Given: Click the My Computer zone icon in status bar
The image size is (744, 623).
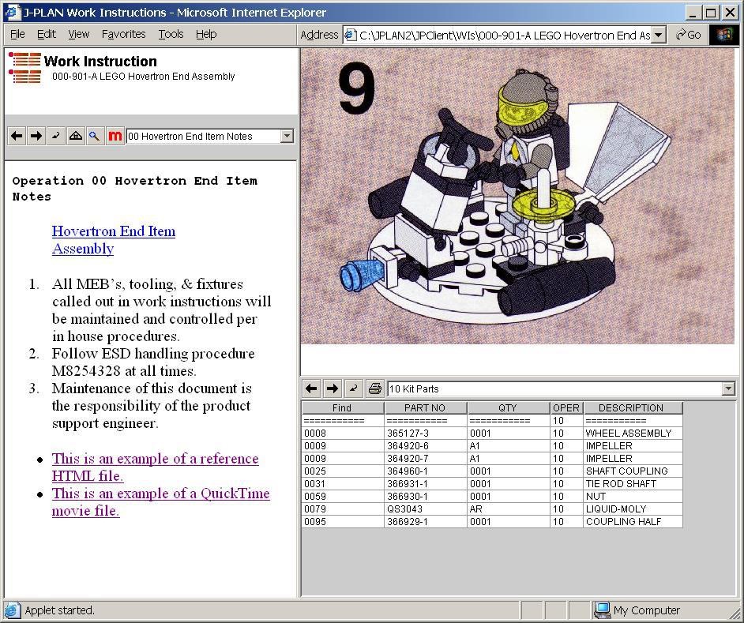Looking at the screenshot, I should tap(602, 610).
